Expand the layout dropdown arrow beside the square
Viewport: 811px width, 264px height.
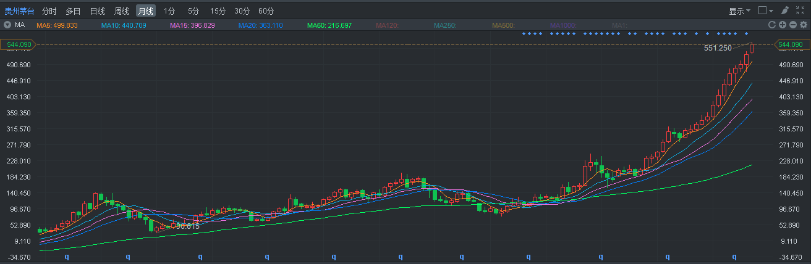771,11
